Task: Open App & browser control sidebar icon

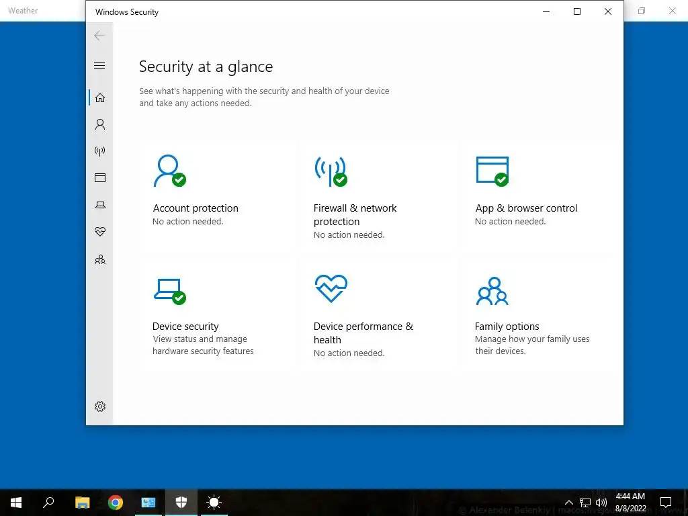Action: [x=100, y=177]
